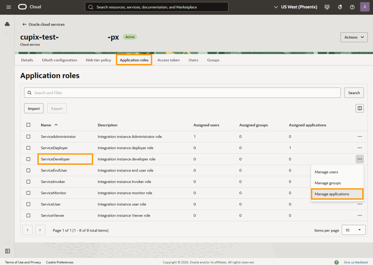This screenshot has height=265, width=373.
Task: Click the Import button
Action: point(34,108)
